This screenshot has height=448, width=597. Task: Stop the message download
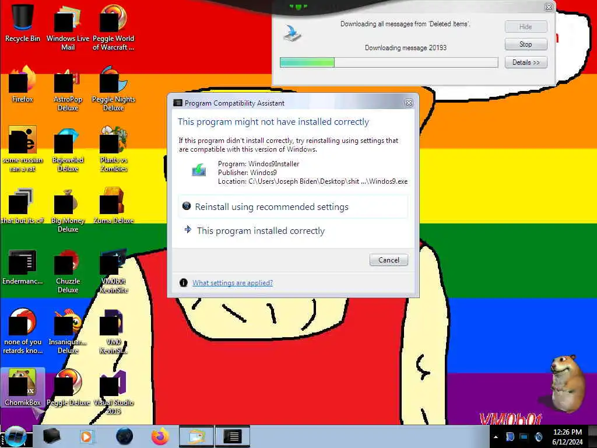point(526,44)
